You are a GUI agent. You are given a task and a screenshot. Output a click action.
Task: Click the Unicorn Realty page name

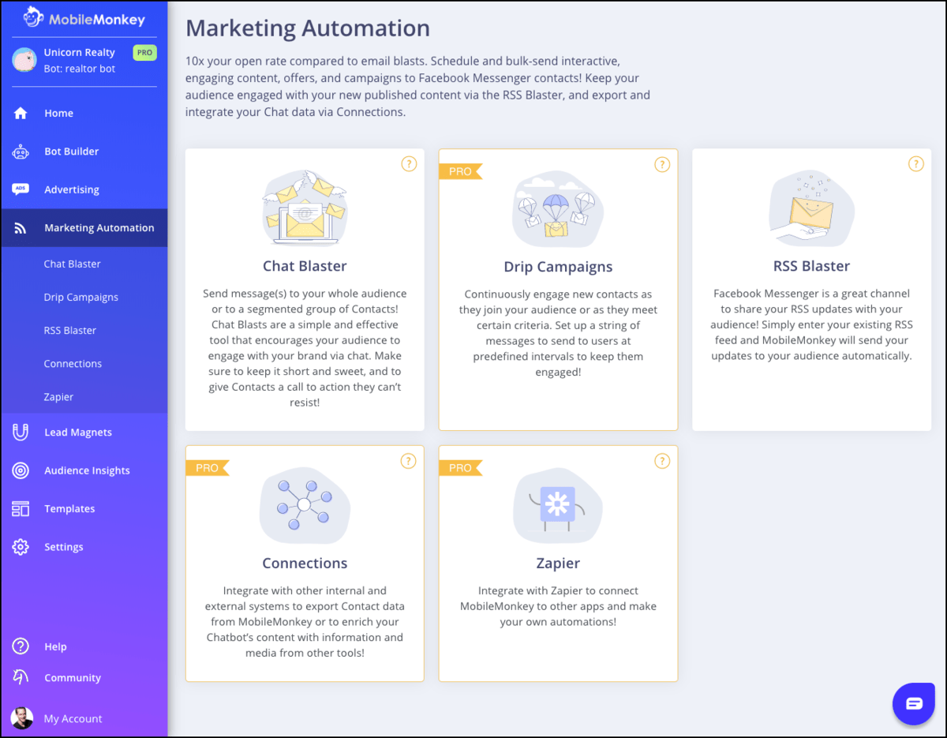(x=80, y=53)
